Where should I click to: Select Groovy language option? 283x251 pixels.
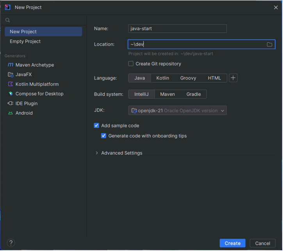188,78
